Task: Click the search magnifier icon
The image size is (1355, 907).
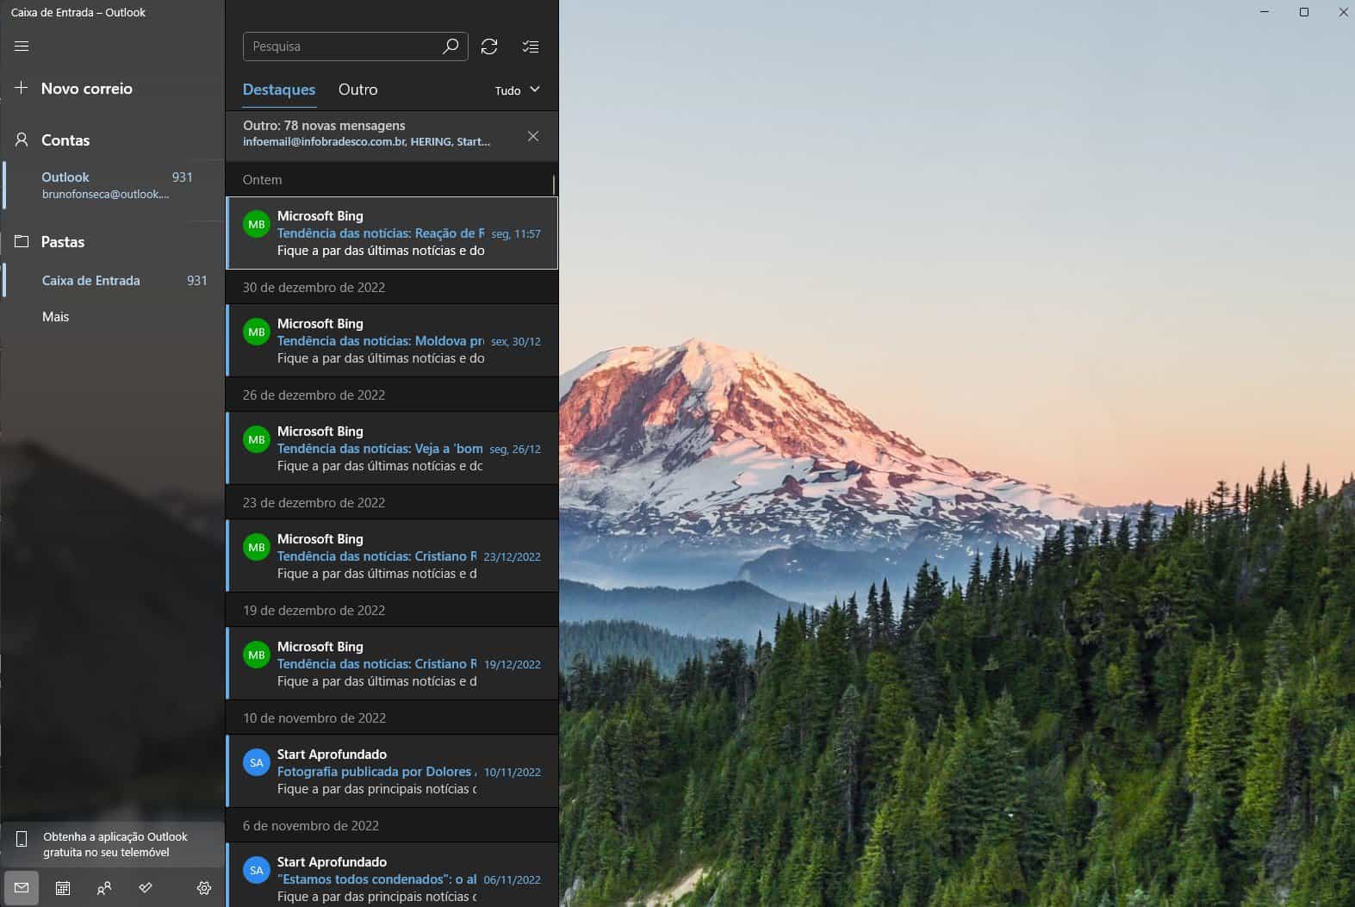Action: point(451,47)
